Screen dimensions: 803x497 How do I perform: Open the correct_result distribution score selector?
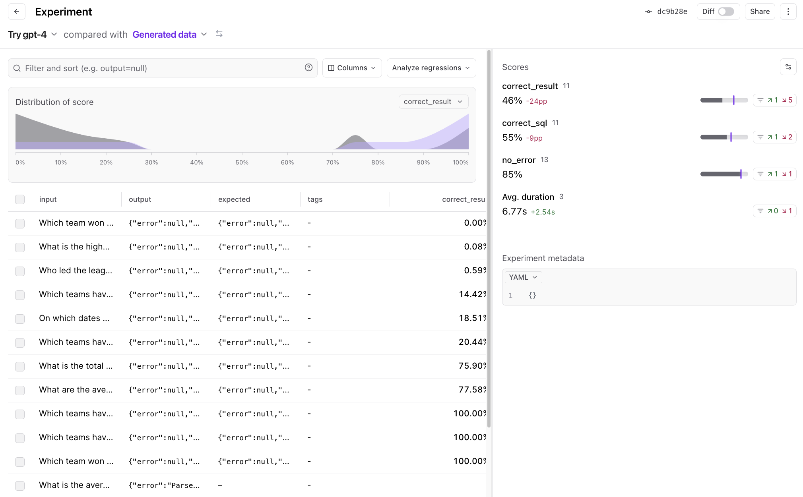click(433, 102)
